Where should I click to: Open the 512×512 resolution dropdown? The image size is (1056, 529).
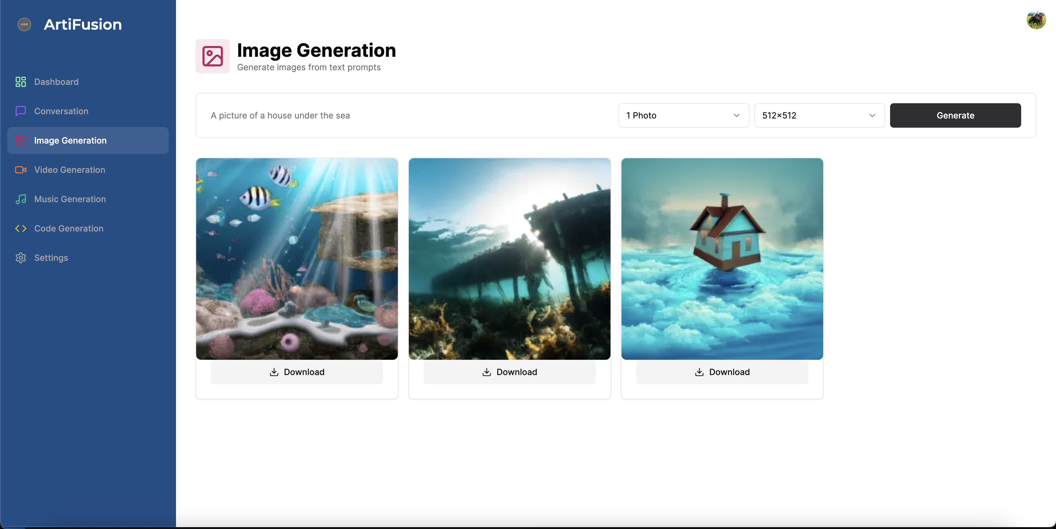click(x=819, y=115)
